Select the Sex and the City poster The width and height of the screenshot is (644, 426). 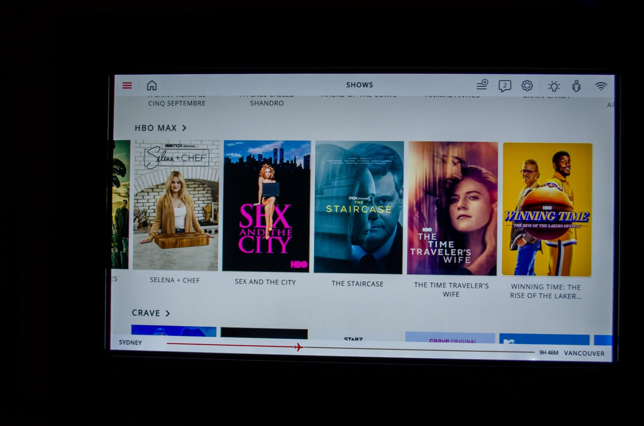click(267, 206)
